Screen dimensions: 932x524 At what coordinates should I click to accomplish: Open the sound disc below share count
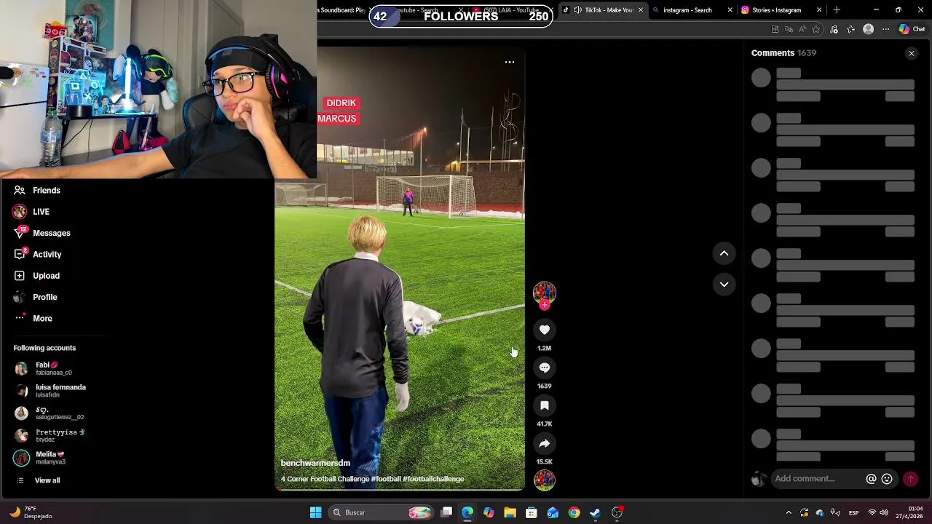[545, 480]
